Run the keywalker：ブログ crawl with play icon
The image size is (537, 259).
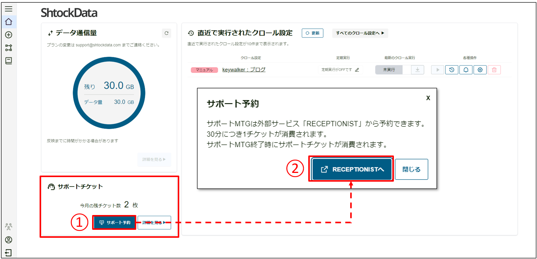click(x=438, y=70)
